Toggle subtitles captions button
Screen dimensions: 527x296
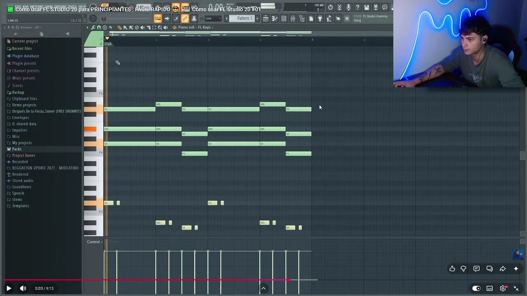point(490,288)
